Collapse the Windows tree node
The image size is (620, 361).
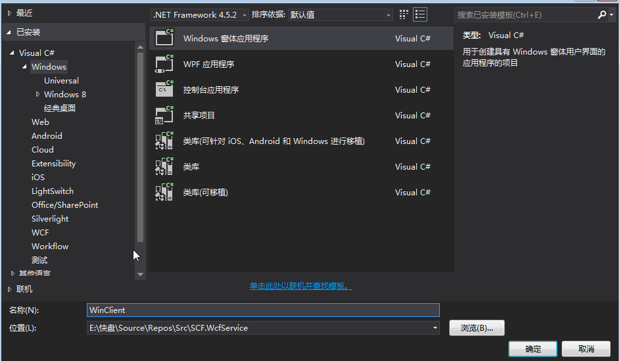click(24, 66)
